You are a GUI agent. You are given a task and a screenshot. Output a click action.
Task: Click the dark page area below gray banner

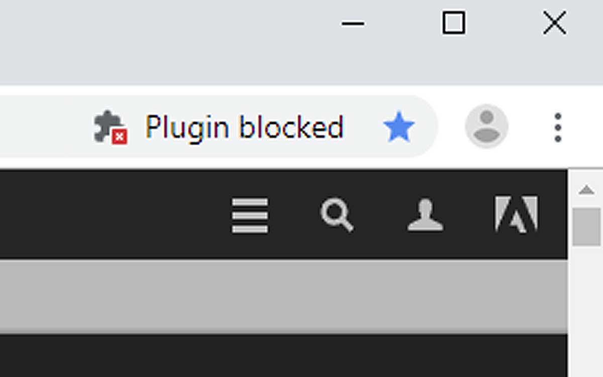[284, 356]
